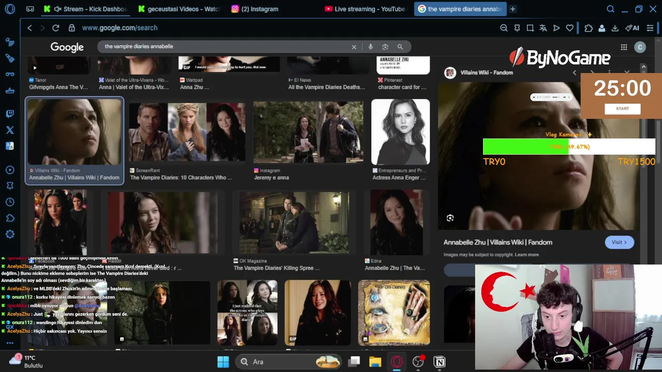This screenshot has height=372, width=662.
Task: Search inside image with Lens icon
Action: point(450,218)
